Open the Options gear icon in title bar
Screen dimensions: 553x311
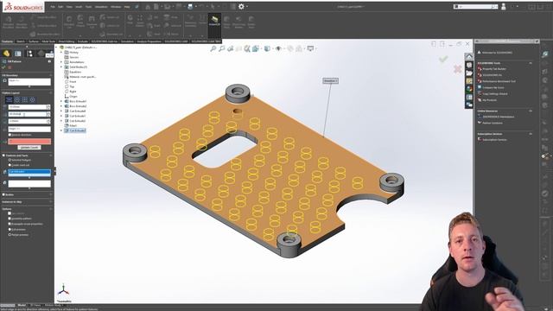click(x=241, y=6)
